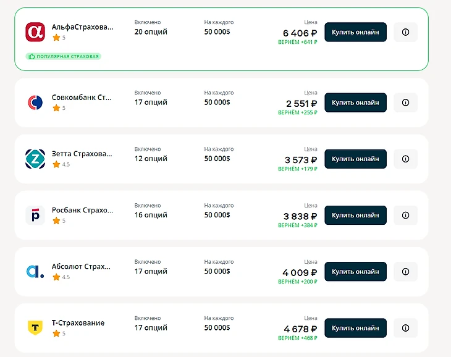Click the Совкомбанк Страхование logo icon
Screen dimensions: 451x357
[35, 103]
